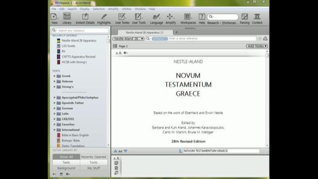Click the Context toolbar icon

coord(257,18)
